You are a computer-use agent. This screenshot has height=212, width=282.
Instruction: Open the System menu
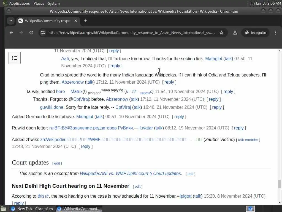[x=54, y=3]
